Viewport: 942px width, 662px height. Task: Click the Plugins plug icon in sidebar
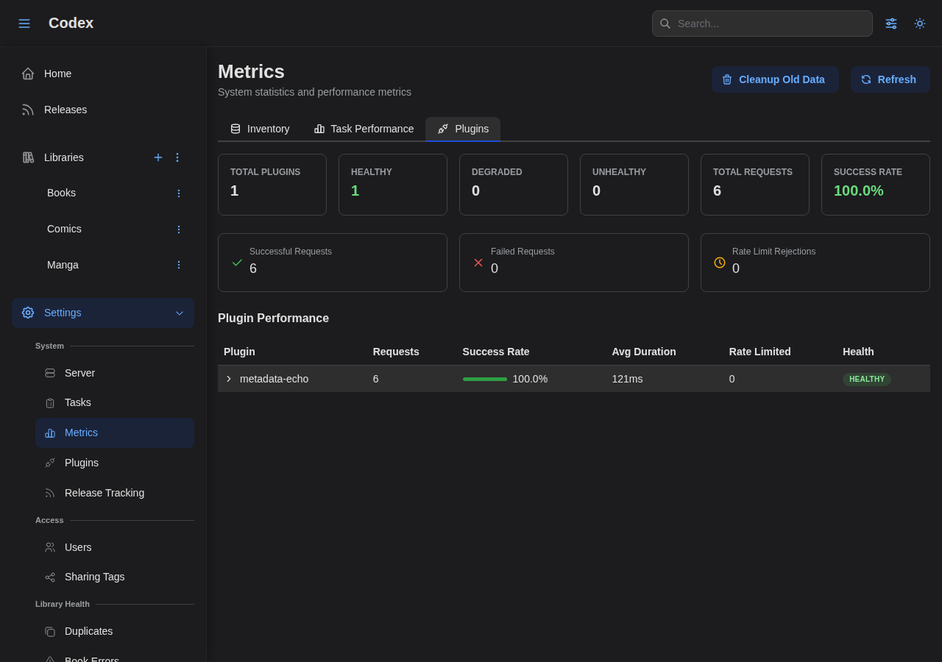click(50, 463)
